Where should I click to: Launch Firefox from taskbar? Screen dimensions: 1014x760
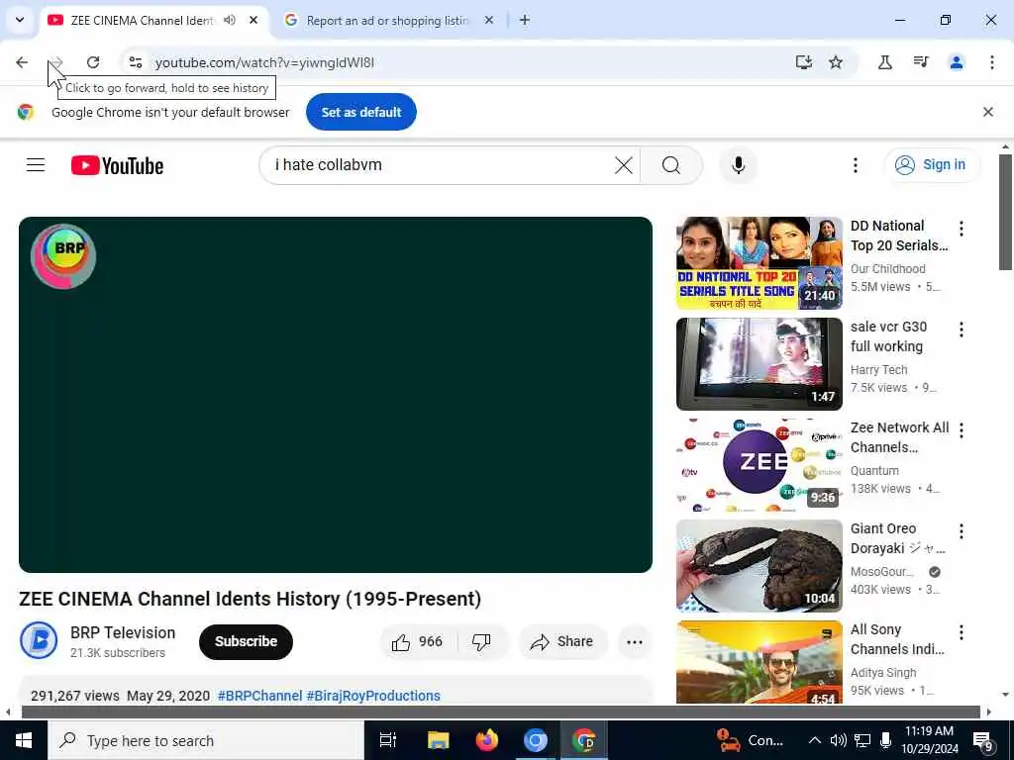coord(487,740)
